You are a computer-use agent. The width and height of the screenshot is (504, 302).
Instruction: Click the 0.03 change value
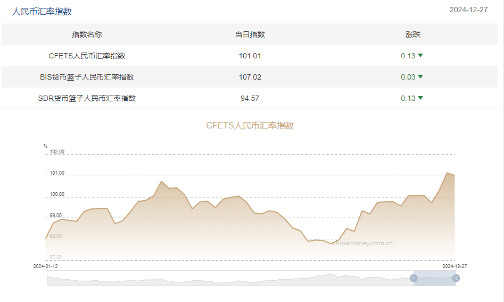tap(408, 77)
